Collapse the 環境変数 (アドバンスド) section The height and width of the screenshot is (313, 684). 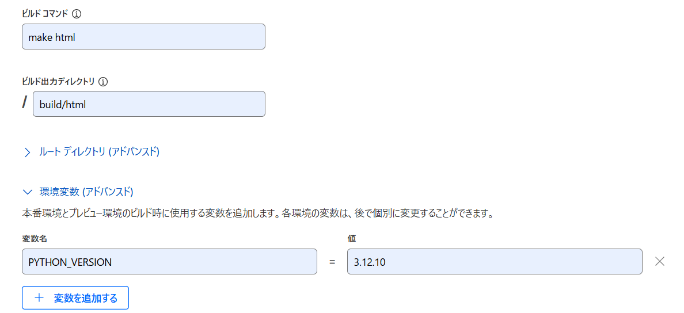(x=86, y=192)
